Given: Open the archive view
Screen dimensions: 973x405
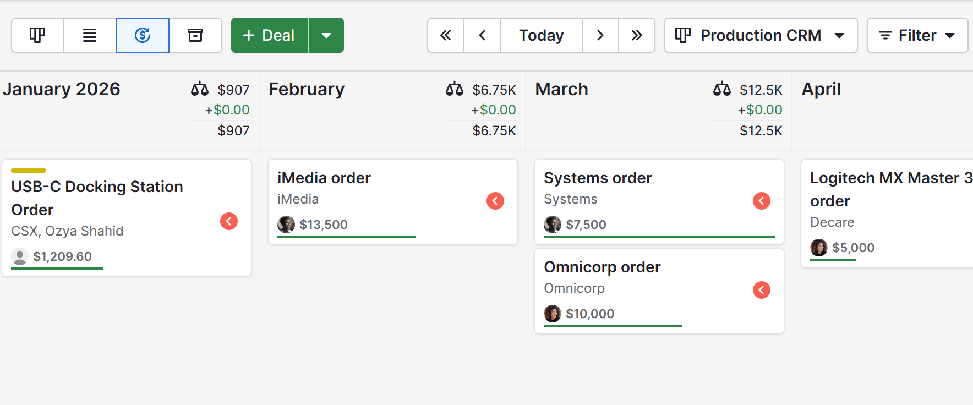Looking at the screenshot, I should (x=195, y=35).
